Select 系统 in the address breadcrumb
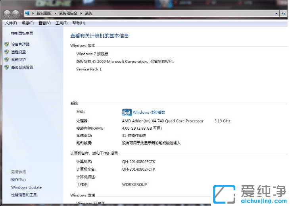This screenshot has height=206, width=290. pos(88,13)
